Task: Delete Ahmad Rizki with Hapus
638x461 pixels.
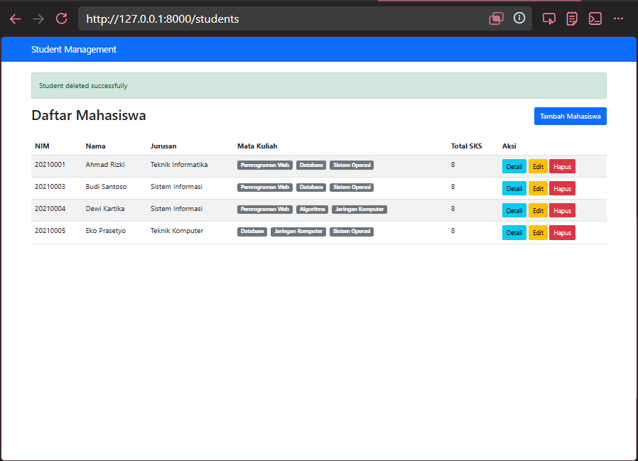Action: coord(562,166)
